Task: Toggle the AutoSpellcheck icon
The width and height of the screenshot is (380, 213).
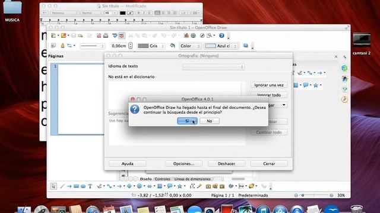Action: tap(121, 35)
